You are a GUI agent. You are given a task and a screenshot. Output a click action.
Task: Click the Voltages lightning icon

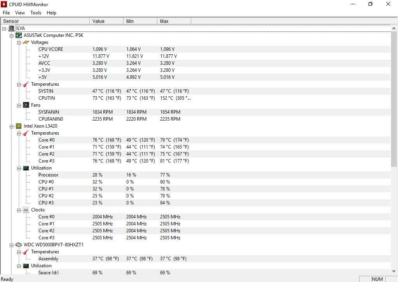point(26,42)
